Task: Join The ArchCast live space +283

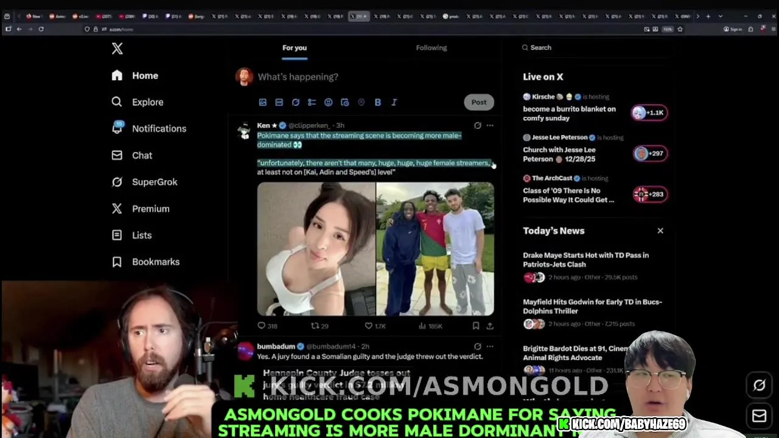Action: coord(649,194)
